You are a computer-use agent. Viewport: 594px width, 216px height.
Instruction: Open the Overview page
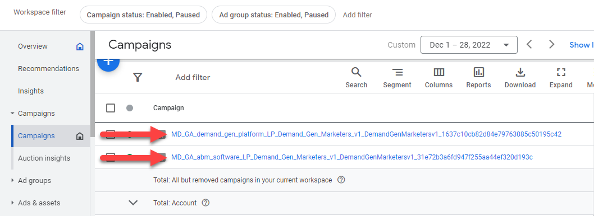pos(33,46)
